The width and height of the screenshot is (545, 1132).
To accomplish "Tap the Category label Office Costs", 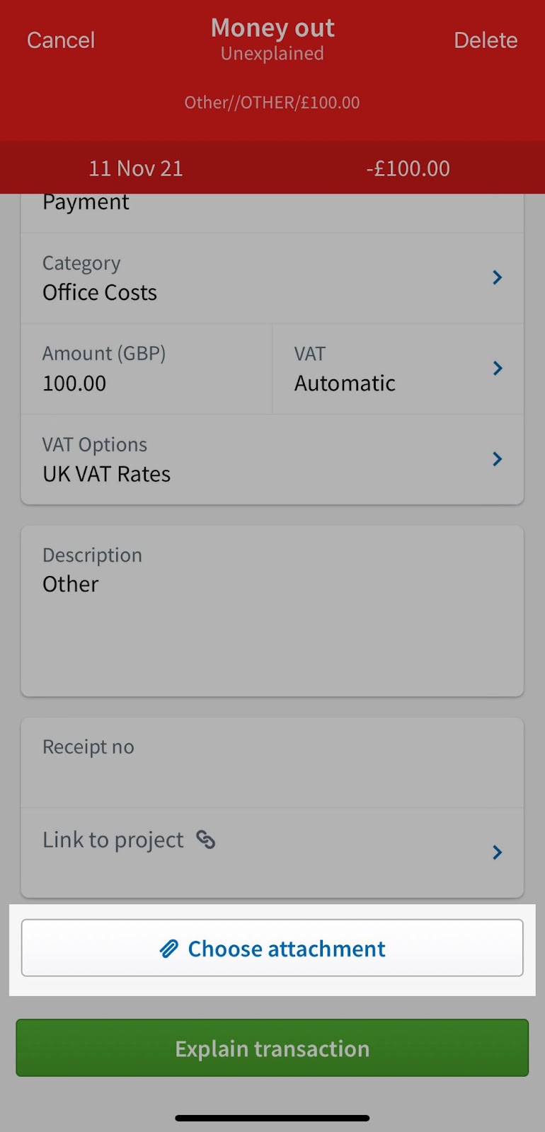I will (99, 291).
